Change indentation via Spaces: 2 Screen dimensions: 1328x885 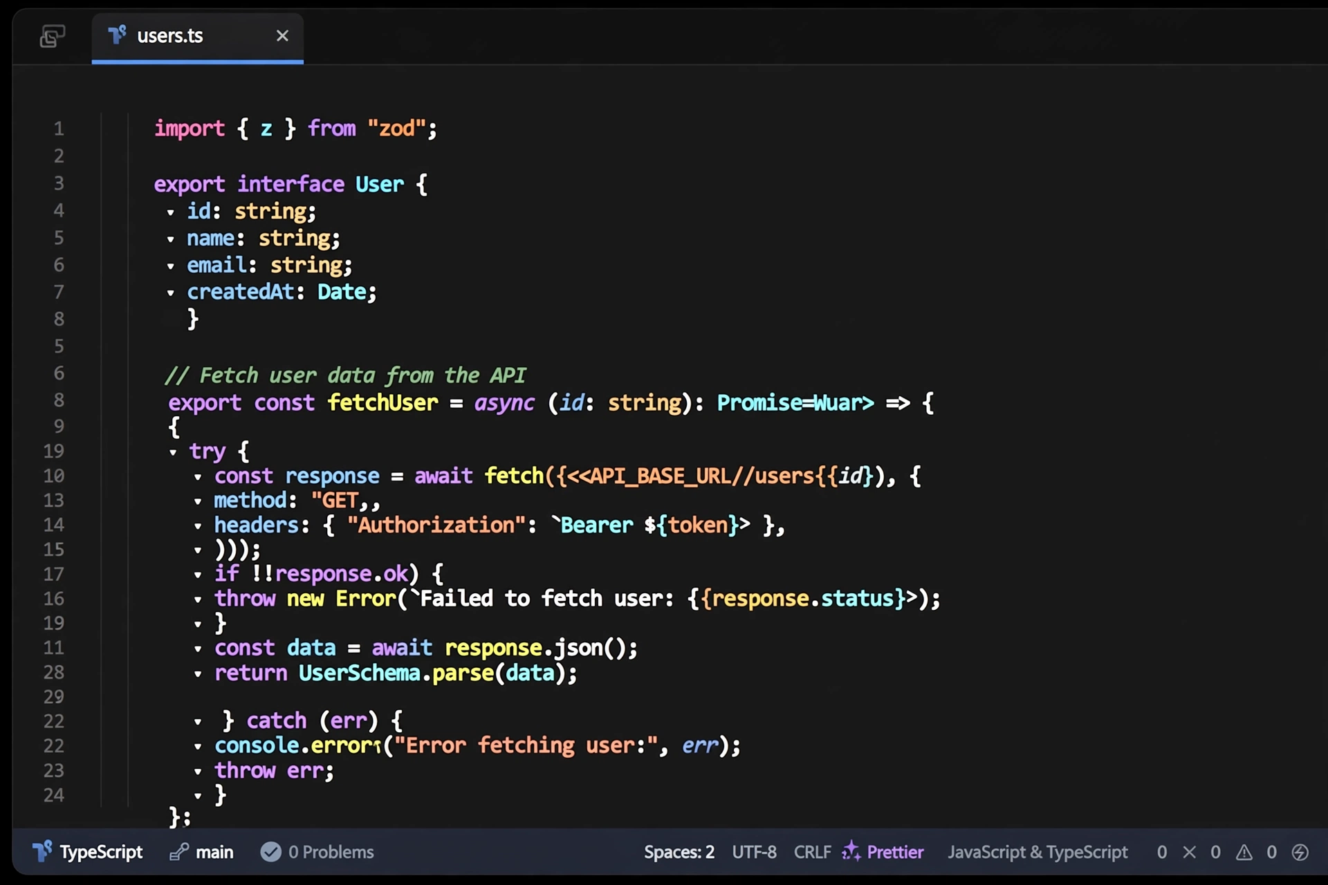tap(679, 852)
